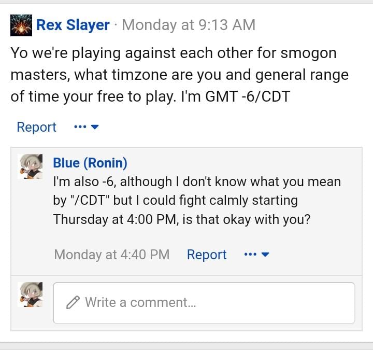Image resolution: width=373 pixels, height=350 pixels.
Task: Select the avatar beside the comment box
Action: [x=30, y=295]
